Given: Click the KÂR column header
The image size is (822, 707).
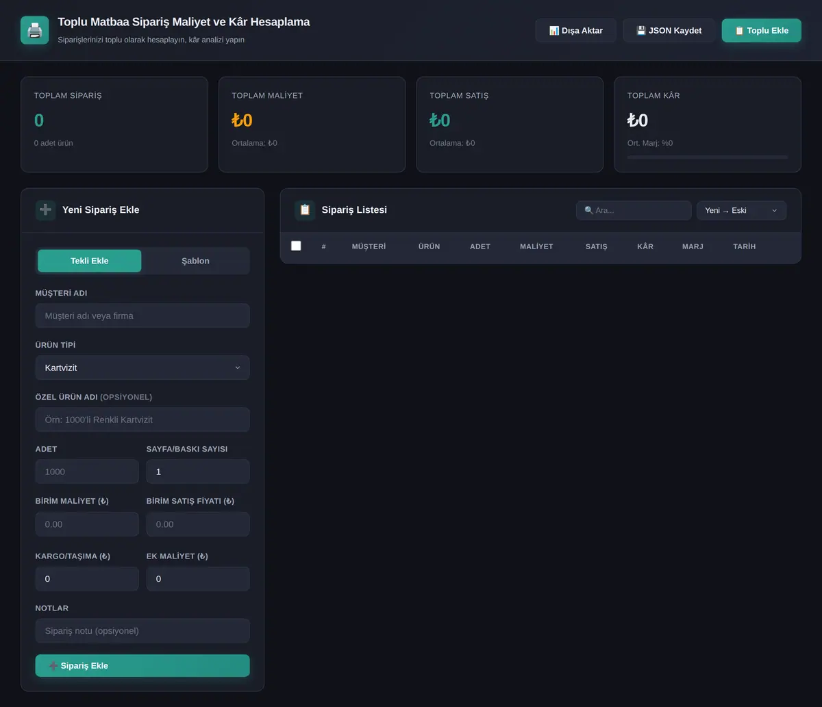Looking at the screenshot, I should coord(645,246).
